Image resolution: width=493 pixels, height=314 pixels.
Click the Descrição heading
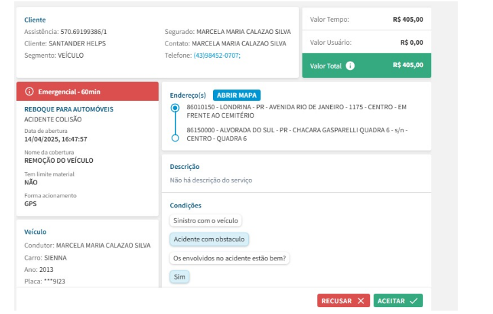click(x=184, y=167)
